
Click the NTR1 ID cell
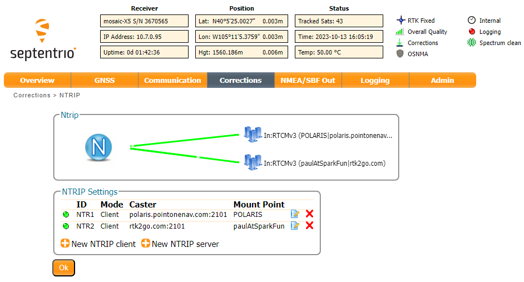[x=85, y=215]
